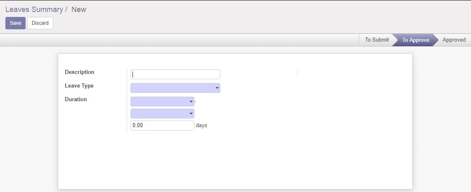Save the new leave request
471x192 pixels.
tap(15, 23)
